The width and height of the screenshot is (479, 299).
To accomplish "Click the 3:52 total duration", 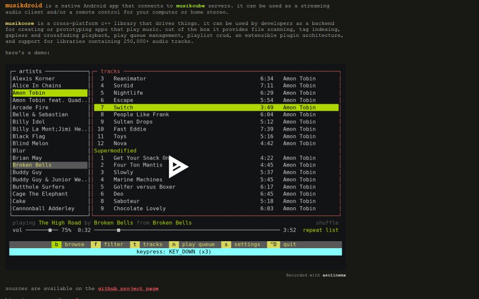I will (289, 230).
